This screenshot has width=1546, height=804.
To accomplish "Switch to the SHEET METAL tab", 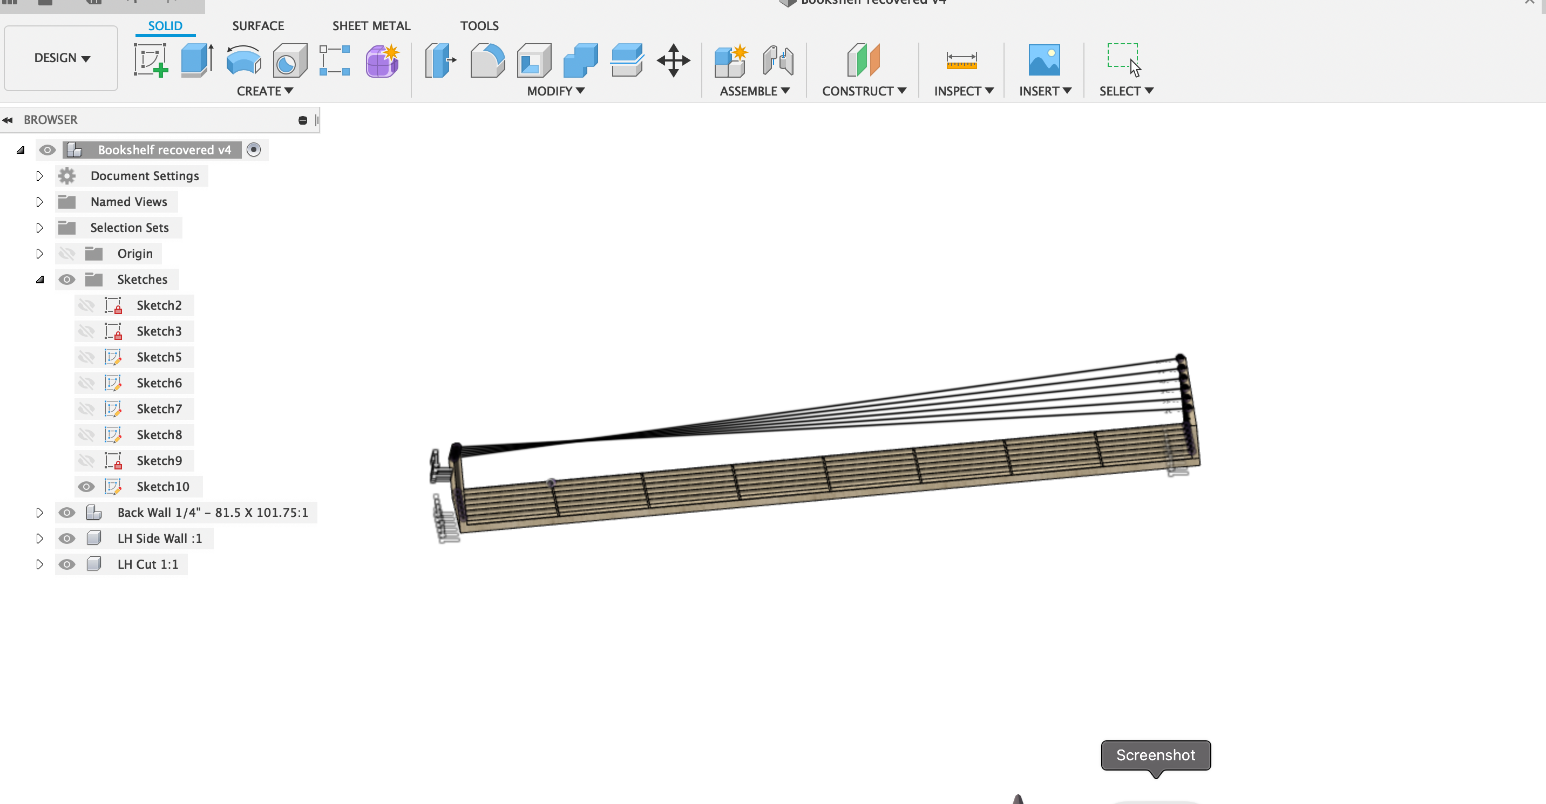I will 371,25.
